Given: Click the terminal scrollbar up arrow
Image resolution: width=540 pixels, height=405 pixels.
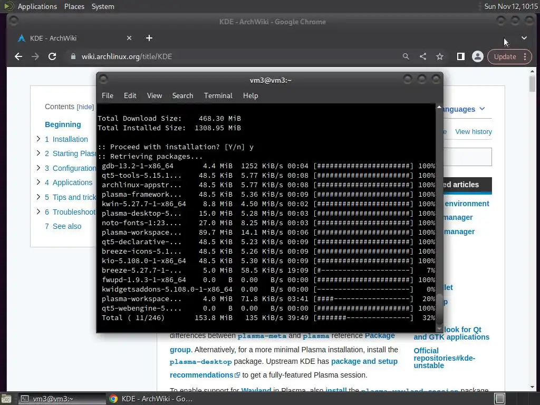Looking at the screenshot, I should [439, 108].
